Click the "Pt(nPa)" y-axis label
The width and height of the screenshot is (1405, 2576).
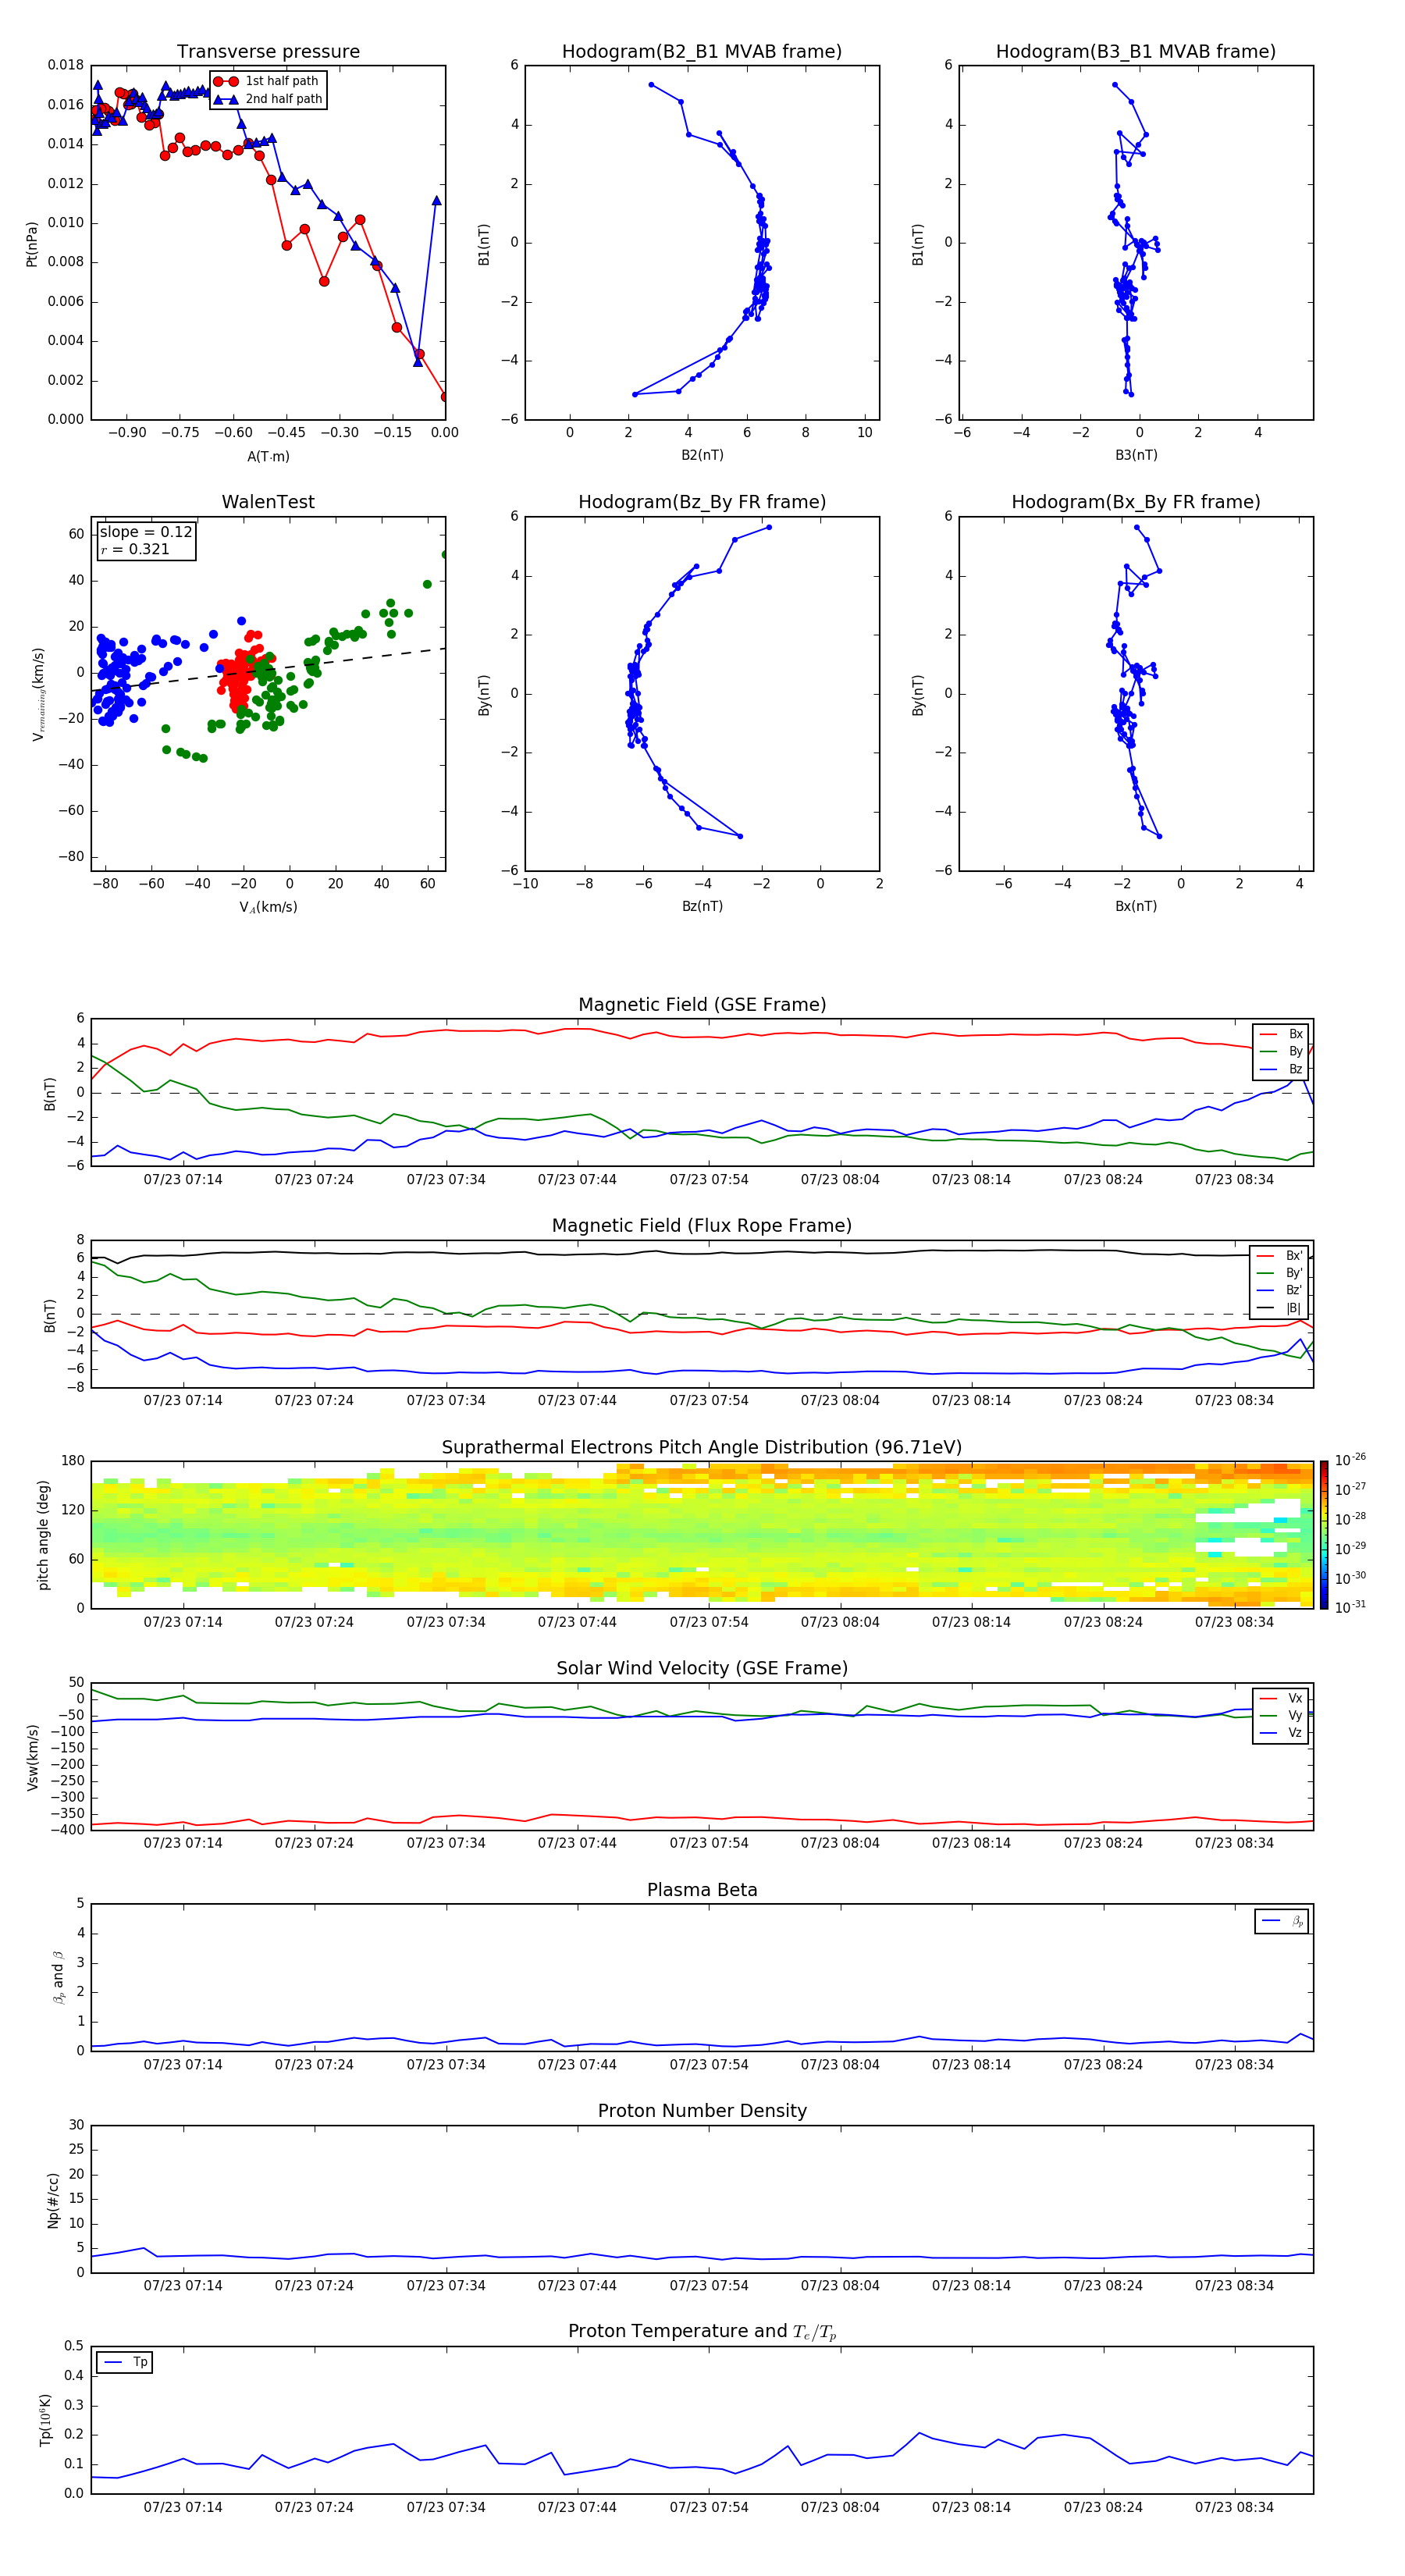32,243
